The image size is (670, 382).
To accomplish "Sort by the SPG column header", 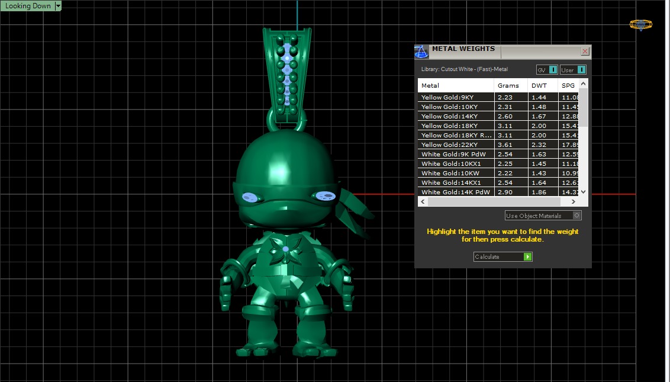I will (x=569, y=85).
